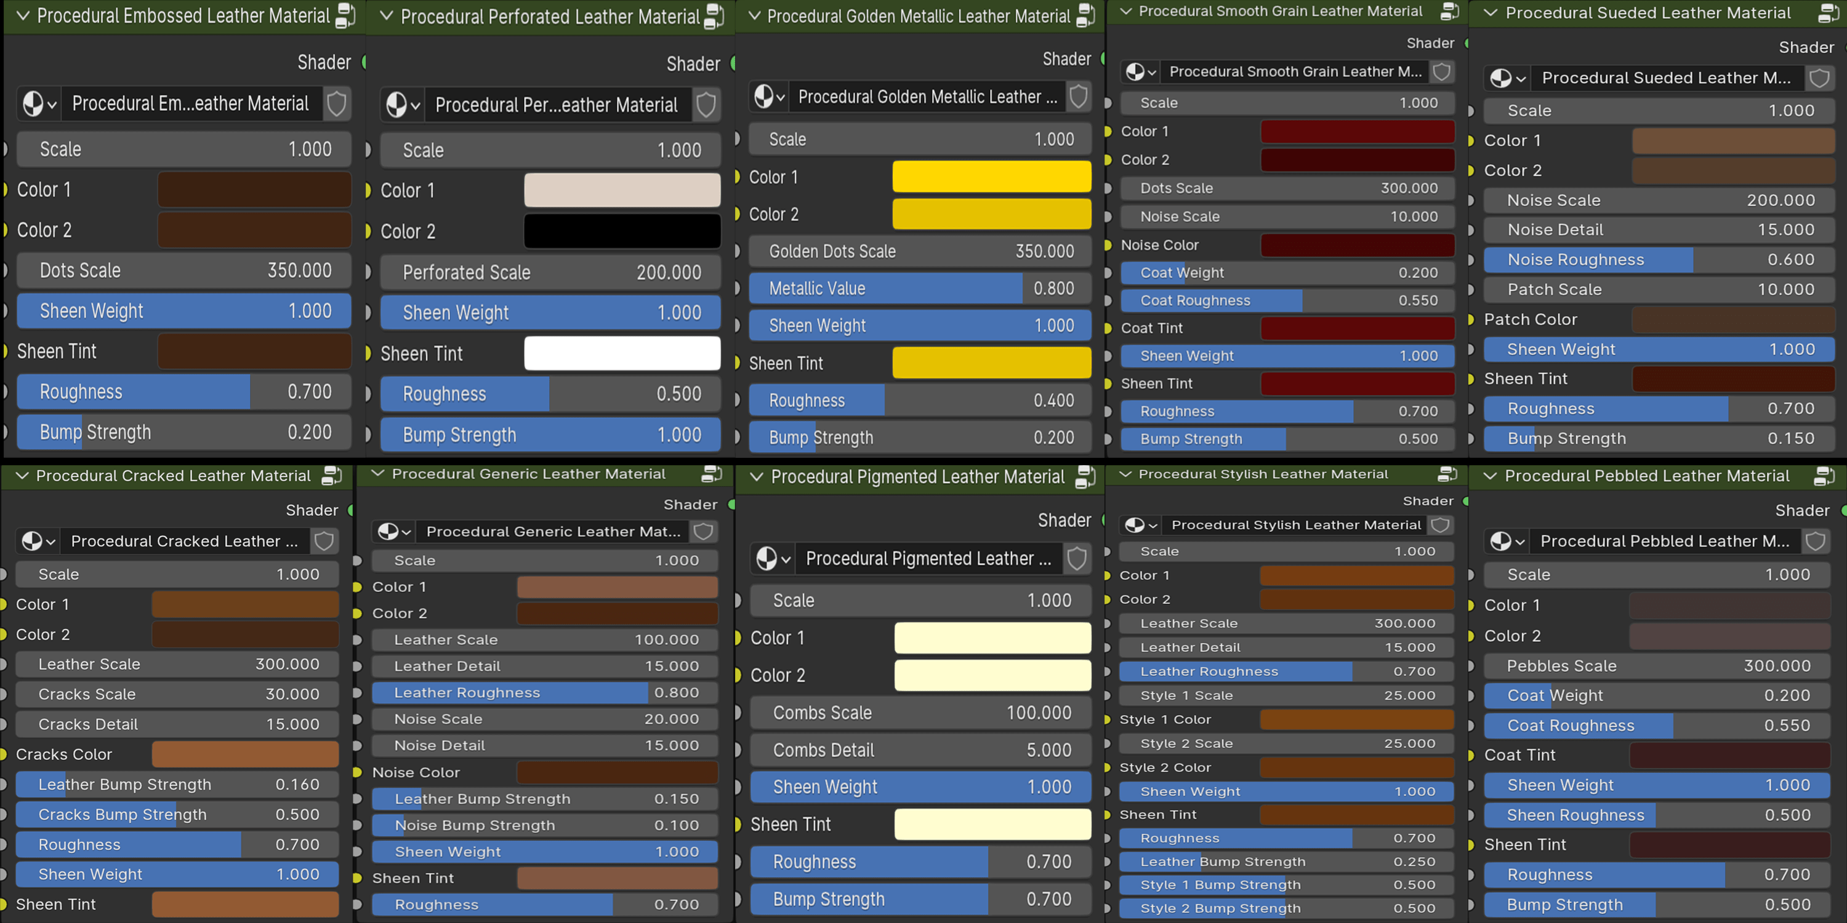The height and width of the screenshot is (923, 1847).
Task: Click the fake user shield for Procedural Sueded Leather Material
Action: click(1819, 78)
